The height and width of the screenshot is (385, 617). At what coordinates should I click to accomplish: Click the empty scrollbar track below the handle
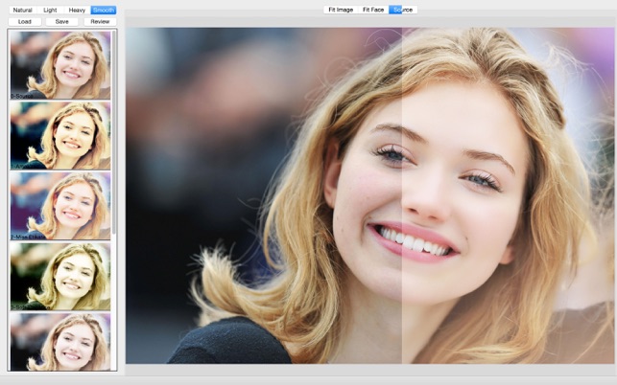(x=114, y=302)
